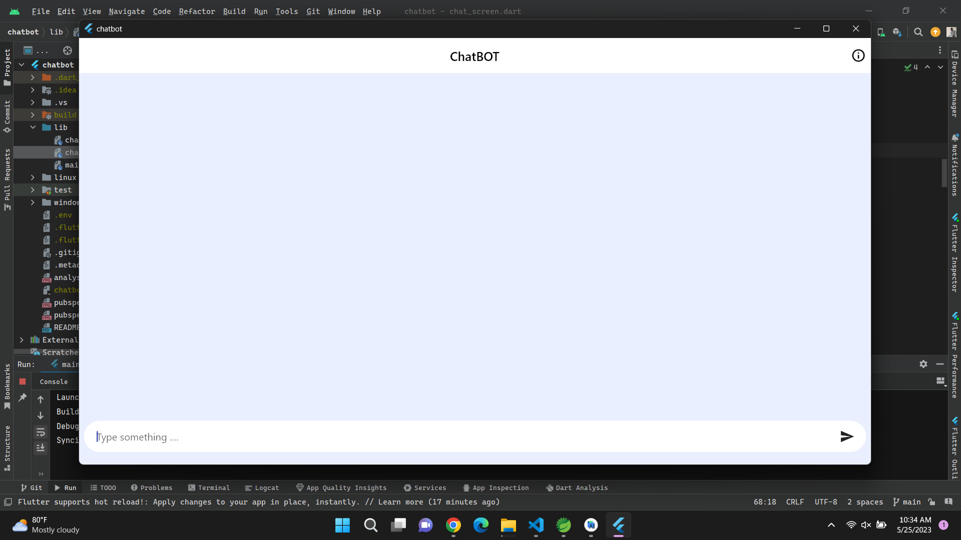The image size is (961, 540).
Task: Open Search Everywhere with the magnifier icon
Action: pos(918,31)
